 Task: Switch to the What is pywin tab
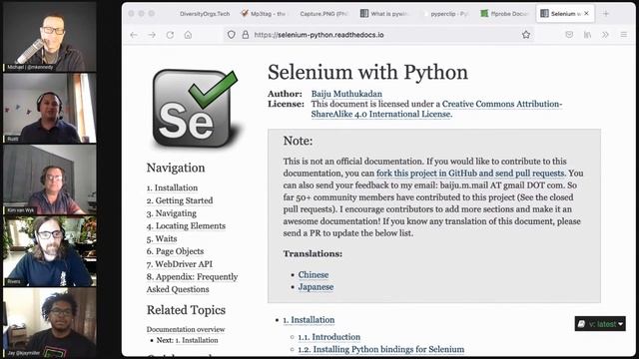pos(383,13)
